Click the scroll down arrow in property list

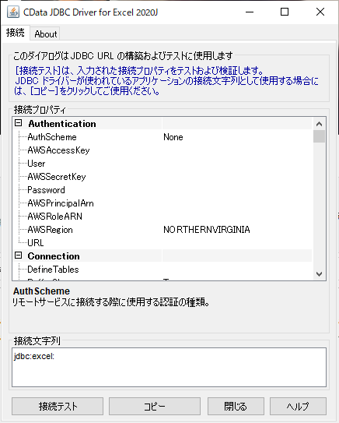[319, 274]
